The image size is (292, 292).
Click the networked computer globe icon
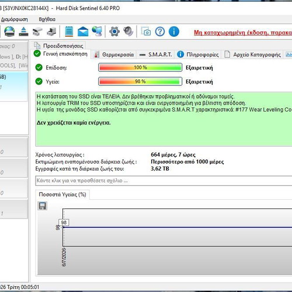[97, 32]
